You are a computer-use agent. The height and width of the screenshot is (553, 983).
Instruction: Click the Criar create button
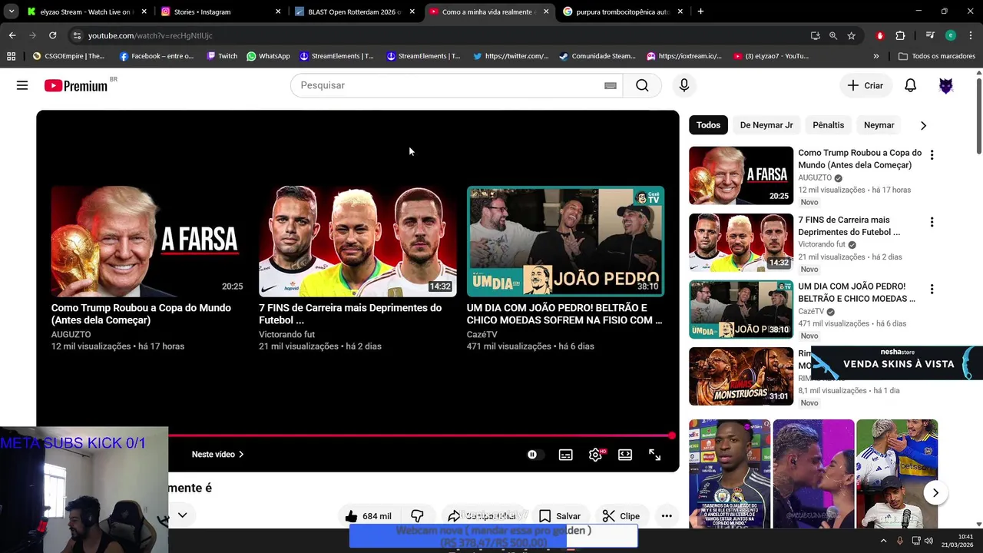866,85
